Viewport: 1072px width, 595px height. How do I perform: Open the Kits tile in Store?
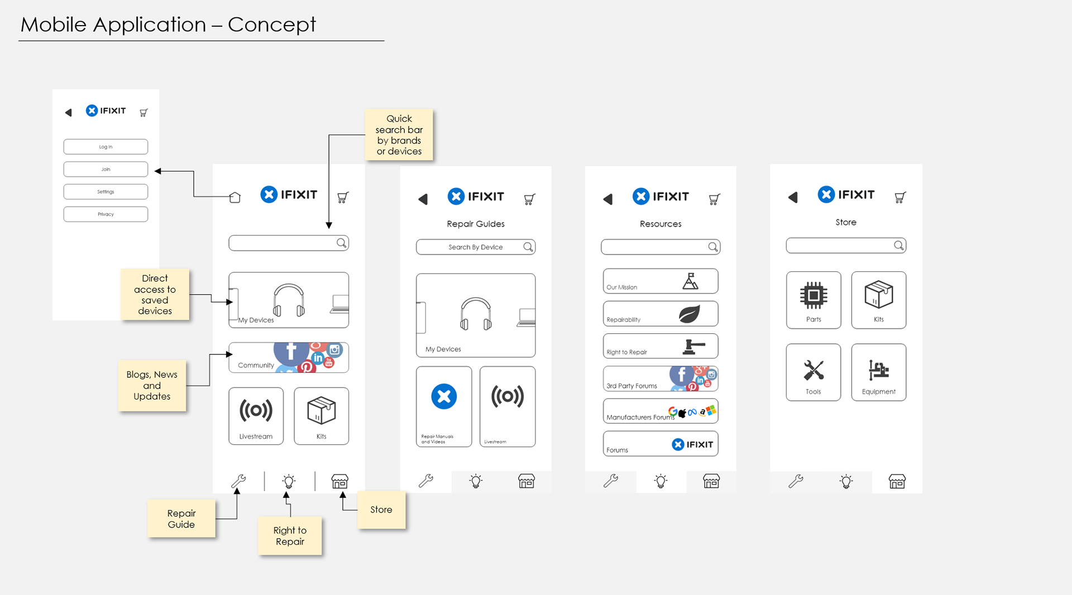point(879,300)
